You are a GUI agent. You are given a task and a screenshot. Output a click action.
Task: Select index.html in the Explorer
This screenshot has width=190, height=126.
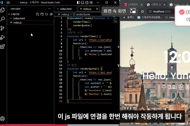[30, 18]
